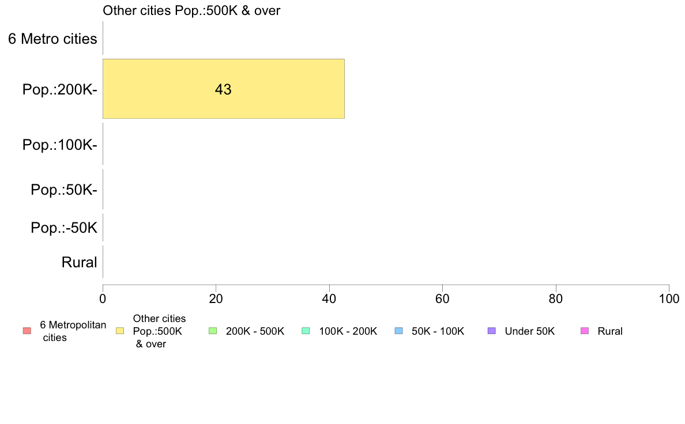Click the teal 100K - 200K legend swatch

pyautogui.click(x=306, y=331)
